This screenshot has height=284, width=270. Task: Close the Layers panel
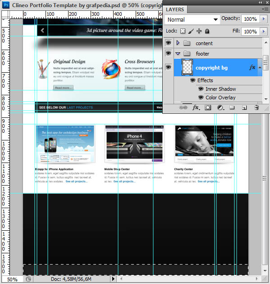[x=267, y=2]
